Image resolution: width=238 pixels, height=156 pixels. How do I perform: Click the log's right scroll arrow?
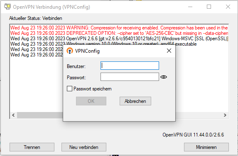pyautogui.click(x=225, y=115)
